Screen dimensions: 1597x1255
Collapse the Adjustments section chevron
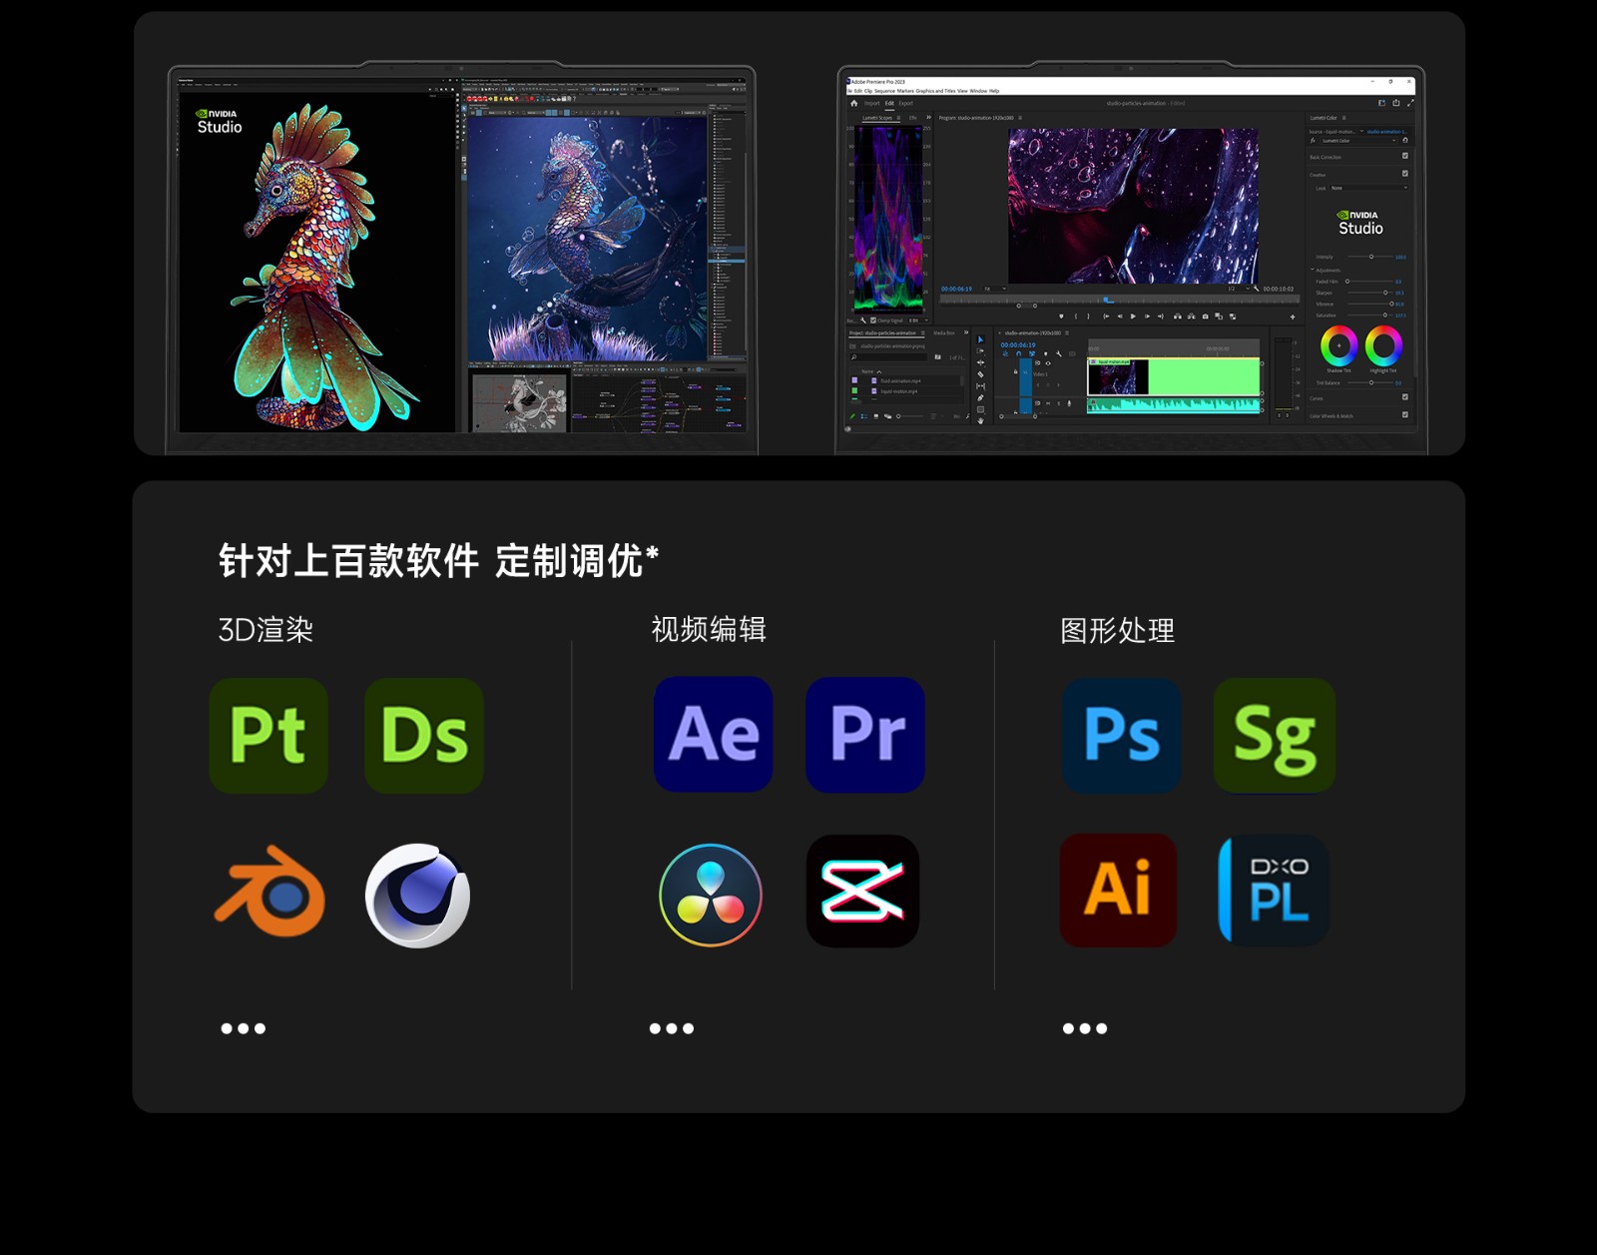coord(1313,269)
